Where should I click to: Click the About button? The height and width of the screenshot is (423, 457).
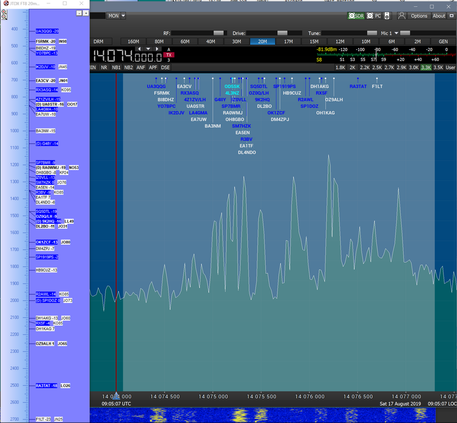[x=439, y=16]
